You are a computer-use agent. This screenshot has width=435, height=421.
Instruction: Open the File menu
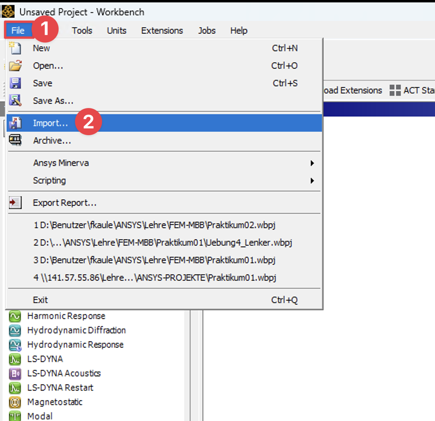coord(18,31)
